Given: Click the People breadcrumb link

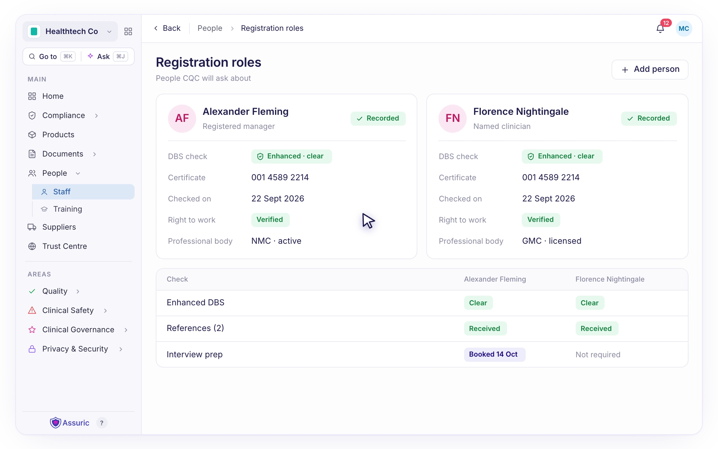Looking at the screenshot, I should 210,28.
